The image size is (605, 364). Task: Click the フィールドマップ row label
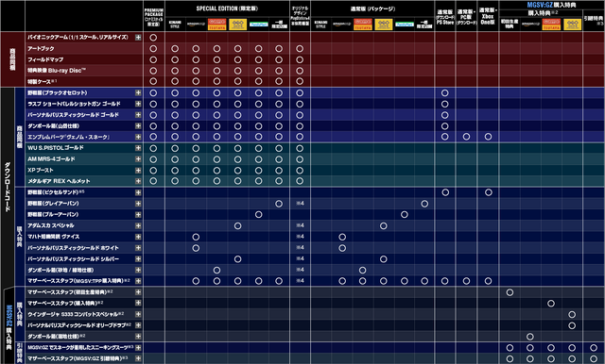(x=45, y=59)
